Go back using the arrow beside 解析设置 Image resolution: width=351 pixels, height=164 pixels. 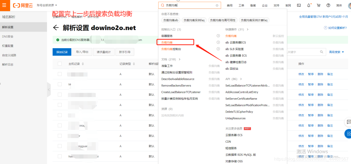(56, 28)
